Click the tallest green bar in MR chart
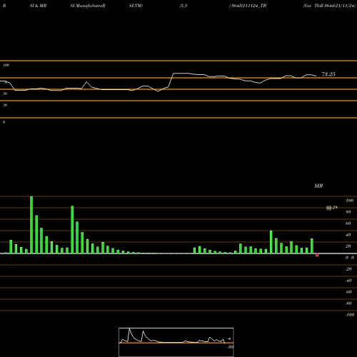The image size is (357, 357). [31, 225]
